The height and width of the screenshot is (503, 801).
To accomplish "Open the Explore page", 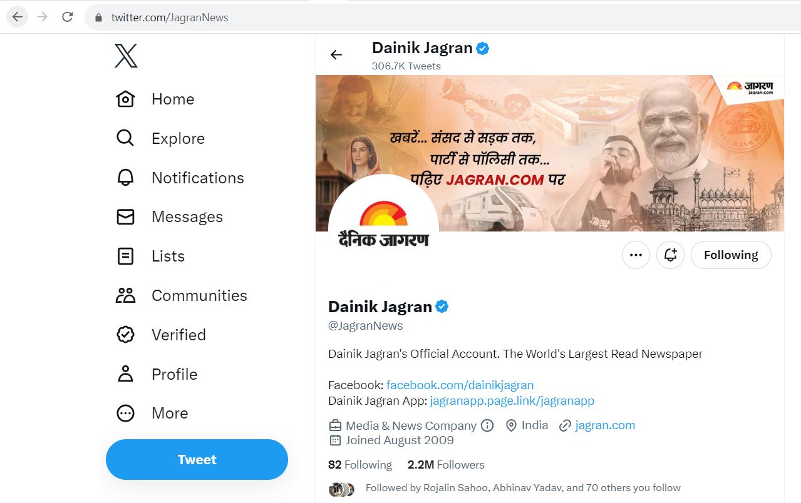I will 177,138.
